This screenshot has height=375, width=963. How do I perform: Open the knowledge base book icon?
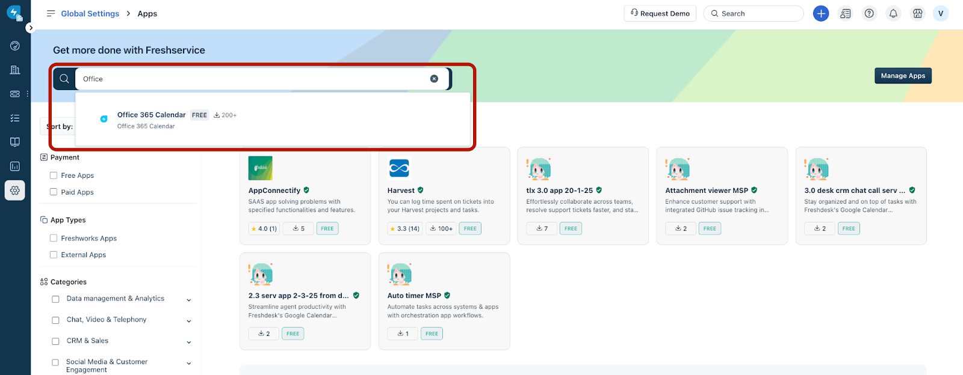click(x=15, y=142)
